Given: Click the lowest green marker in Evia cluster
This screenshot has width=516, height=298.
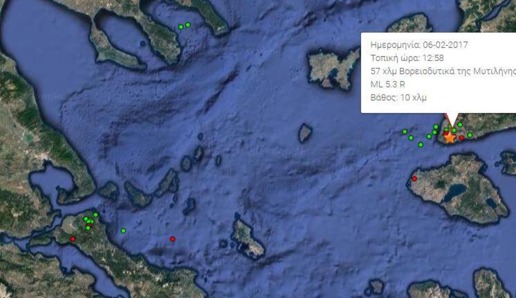Looking at the screenshot, I should pyautogui.click(x=88, y=228).
